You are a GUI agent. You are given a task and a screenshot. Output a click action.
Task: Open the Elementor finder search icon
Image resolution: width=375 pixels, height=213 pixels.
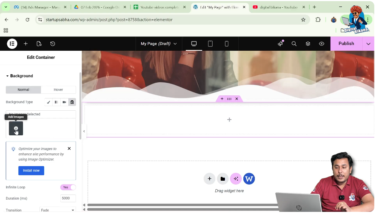(294, 43)
